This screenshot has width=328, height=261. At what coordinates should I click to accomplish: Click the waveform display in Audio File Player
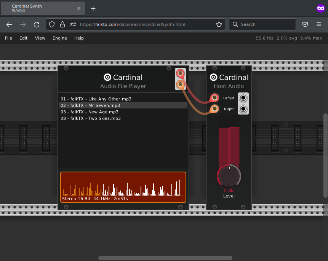pos(123,187)
